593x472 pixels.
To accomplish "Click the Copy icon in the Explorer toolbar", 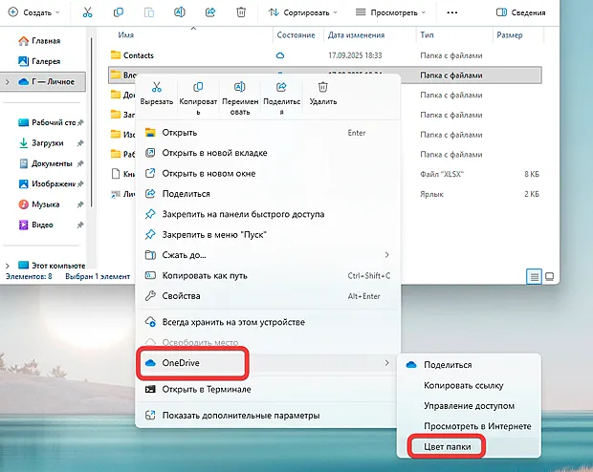I will pos(119,12).
